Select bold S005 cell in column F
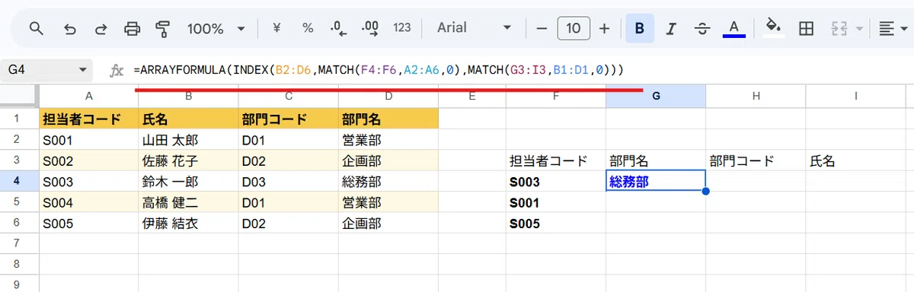The image size is (914, 292). tap(556, 223)
